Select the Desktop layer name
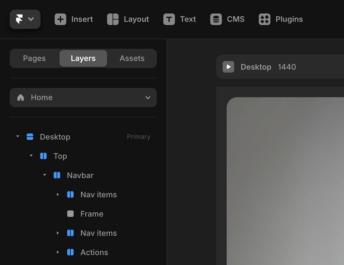This screenshot has width=344, height=265. [55, 137]
